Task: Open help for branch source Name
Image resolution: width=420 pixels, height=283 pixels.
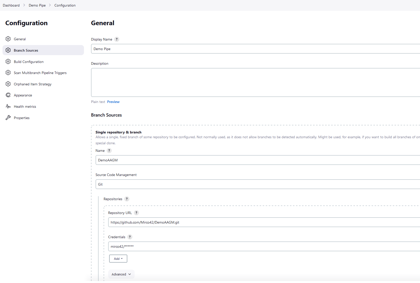Action: pos(109,151)
